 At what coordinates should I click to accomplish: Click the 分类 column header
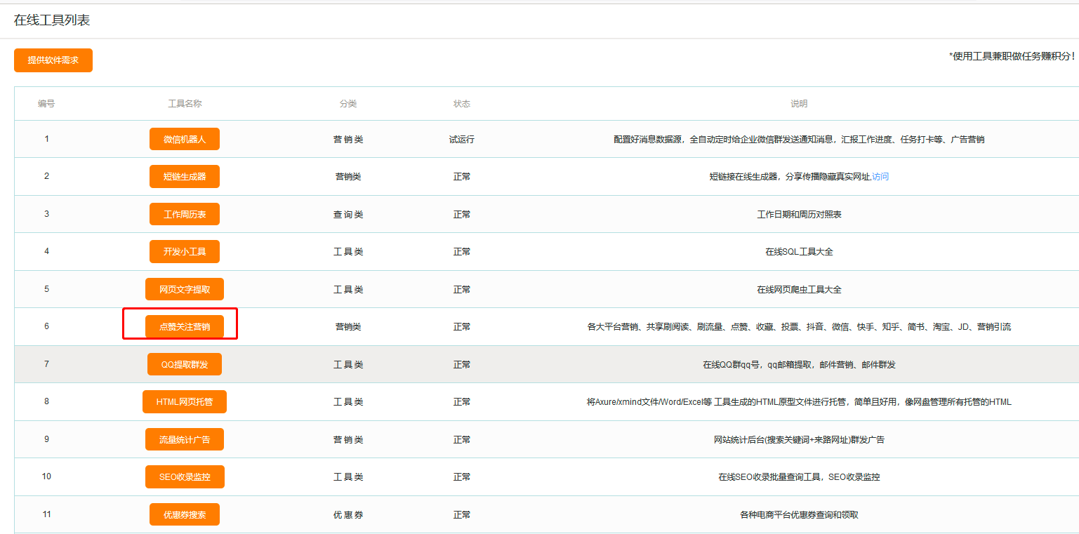349,103
